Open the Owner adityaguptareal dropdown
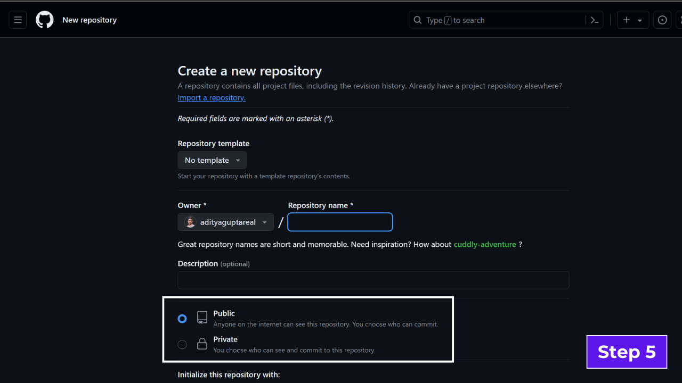 (x=226, y=222)
